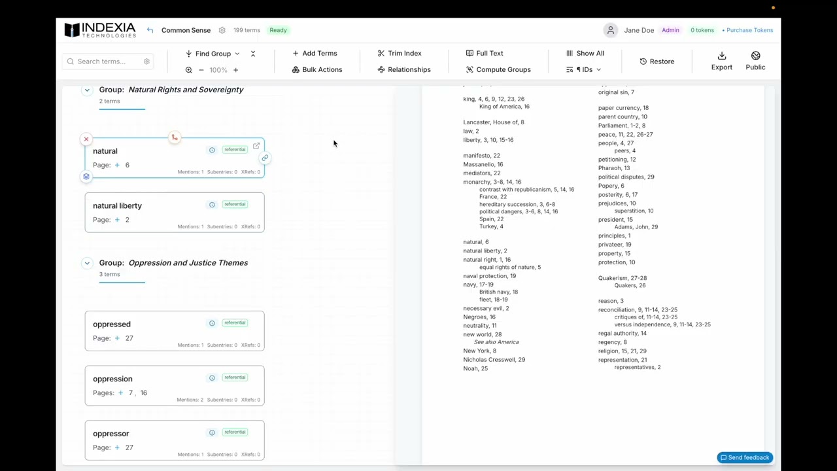
Task: Click 'monarchy, 3-8, 14, 16' index entry
Action: (492, 182)
